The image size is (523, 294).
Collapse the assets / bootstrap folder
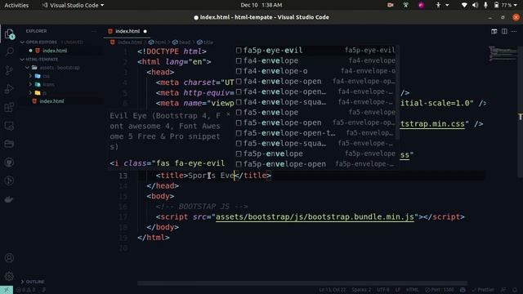pos(27,68)
